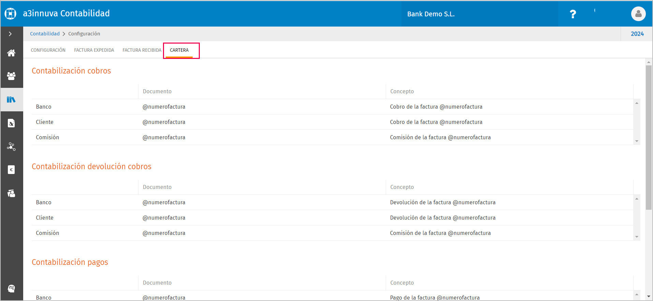Click the 'Contabilización pagos' heading
This screenshot has width=653, height=301.
[x=70, y=262]
